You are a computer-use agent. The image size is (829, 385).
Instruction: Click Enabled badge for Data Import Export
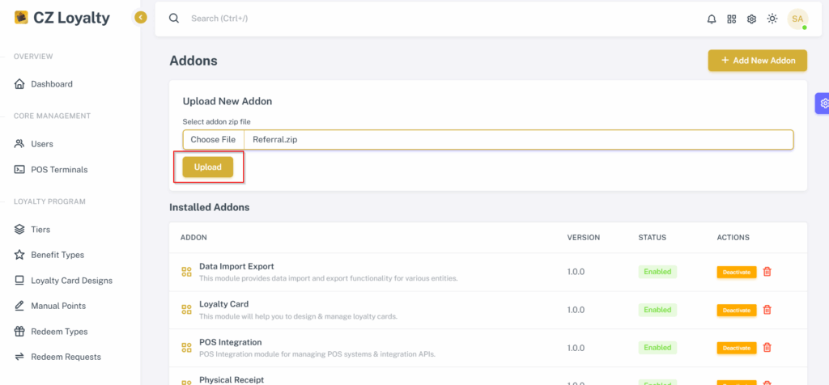point(657,272)
